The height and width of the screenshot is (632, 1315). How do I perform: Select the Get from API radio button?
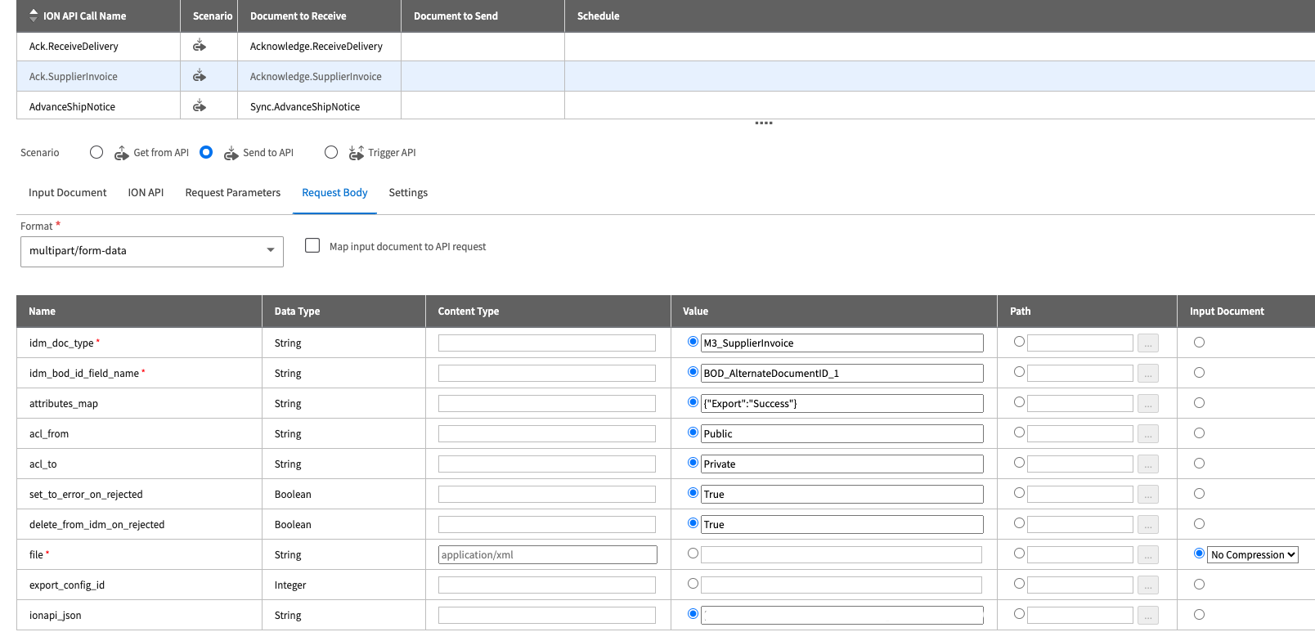tap(96, 152)
